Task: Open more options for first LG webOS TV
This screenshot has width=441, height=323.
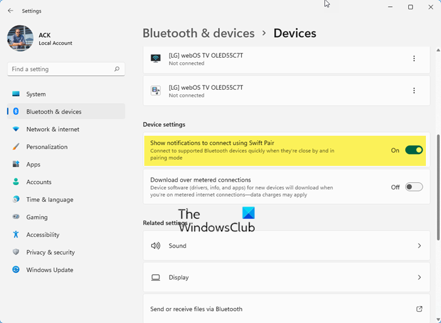Action: 414,58
